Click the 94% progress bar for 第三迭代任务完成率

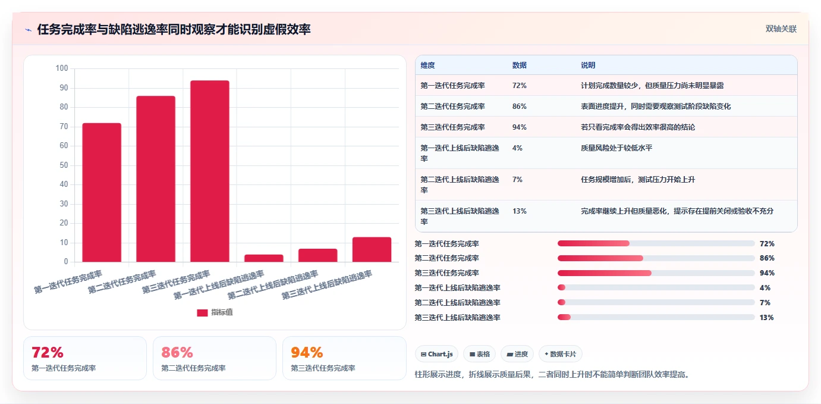pyautogui.click(x=656, y=273)
